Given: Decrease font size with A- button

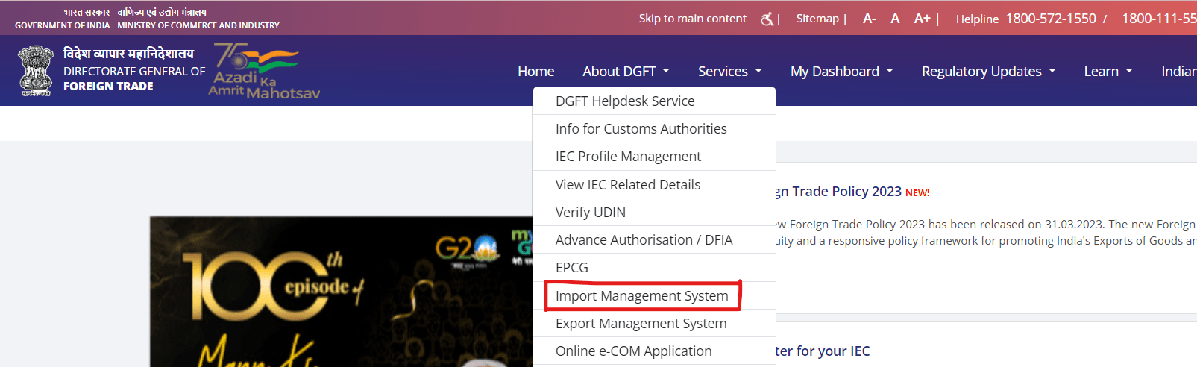Looking at the screenshot, I should click(x=869, y=19).
